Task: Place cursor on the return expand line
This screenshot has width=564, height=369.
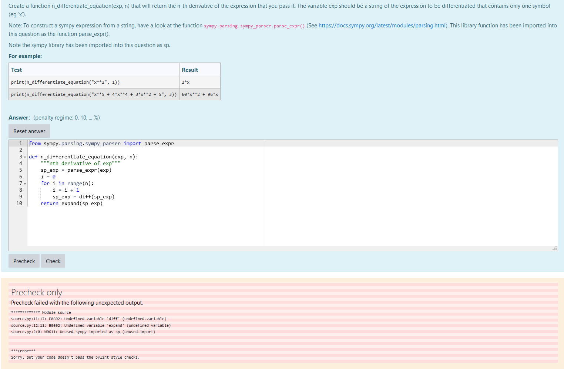Action: 71,203
